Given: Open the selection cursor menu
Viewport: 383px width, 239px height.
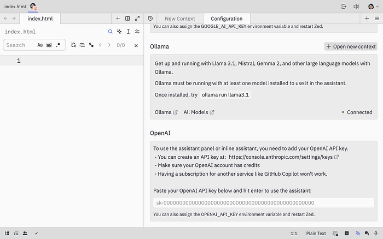Looking at the screenshot, I should coord(128,32).
